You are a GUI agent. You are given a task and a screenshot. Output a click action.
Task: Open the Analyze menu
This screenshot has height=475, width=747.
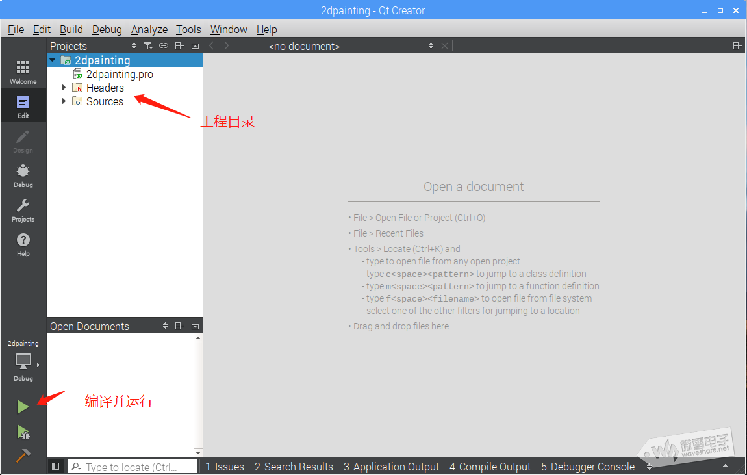[x=149, y=29]
